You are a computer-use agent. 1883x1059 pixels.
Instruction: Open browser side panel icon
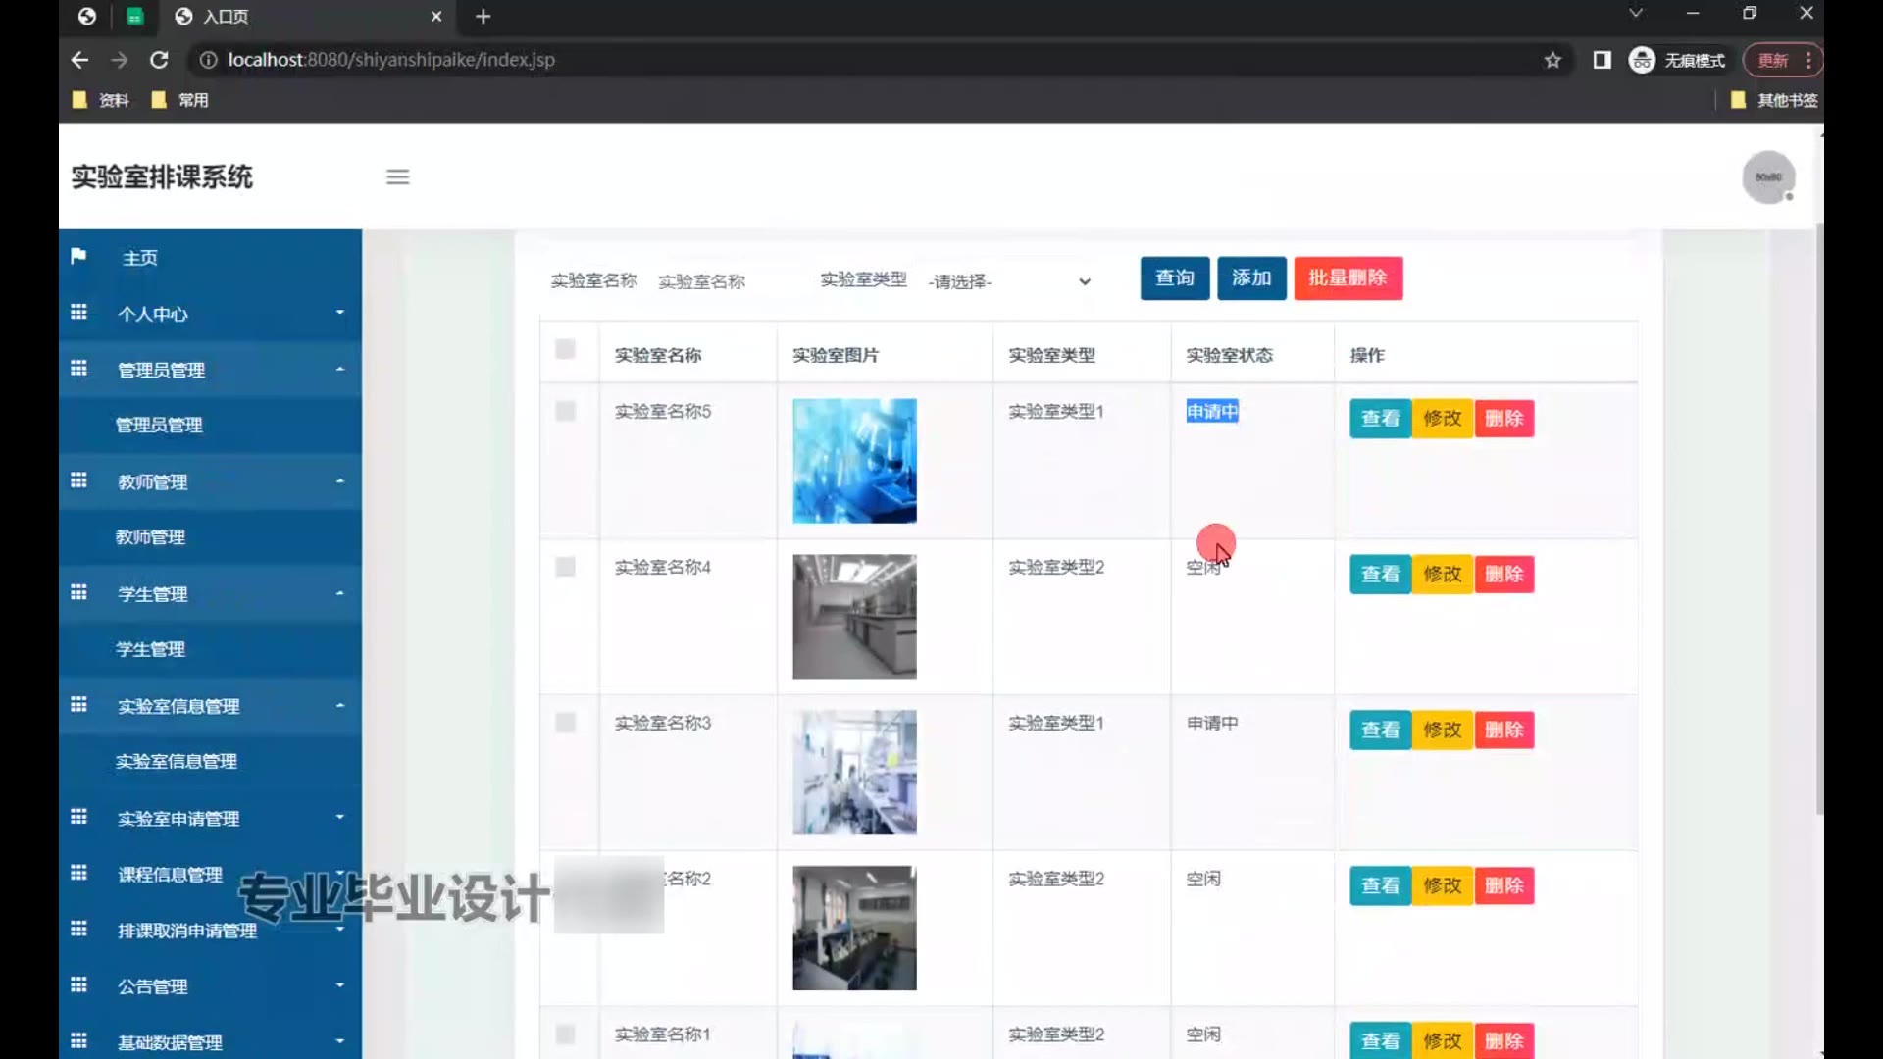(1602, 60)
